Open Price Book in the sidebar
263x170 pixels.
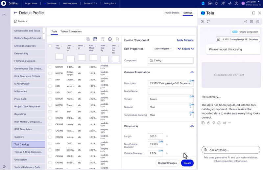(x=28, y=99)
